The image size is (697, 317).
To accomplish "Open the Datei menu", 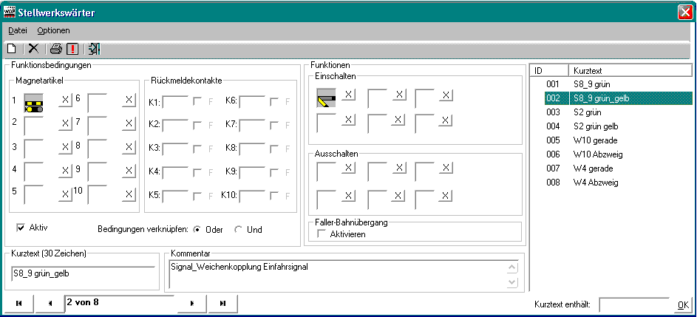I will pyautogui.click(x=18, y=31).
